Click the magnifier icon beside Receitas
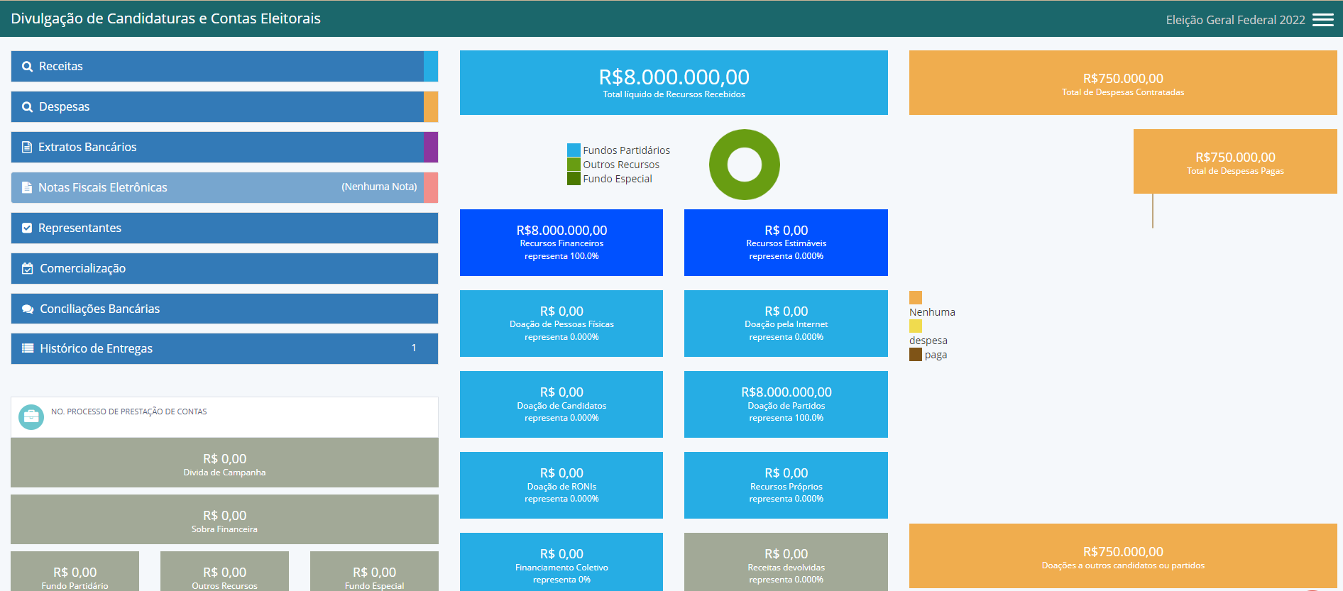The height and width of the screenshot is (591, 1343). point(28,67)
